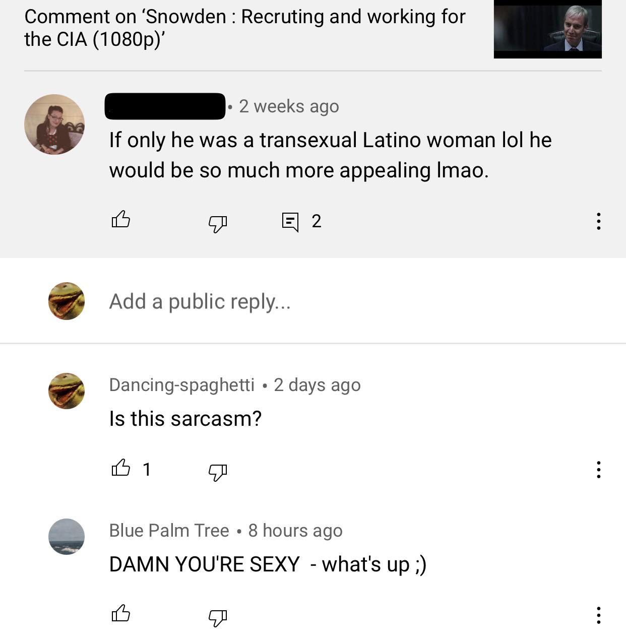626x644 pixels.
Task: Open the video title 'Snowden : Recruting and working'
Action: point(244,28)
